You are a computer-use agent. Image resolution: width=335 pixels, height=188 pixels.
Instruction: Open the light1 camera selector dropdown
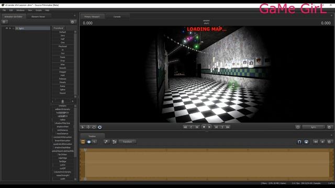pos(314,127)
